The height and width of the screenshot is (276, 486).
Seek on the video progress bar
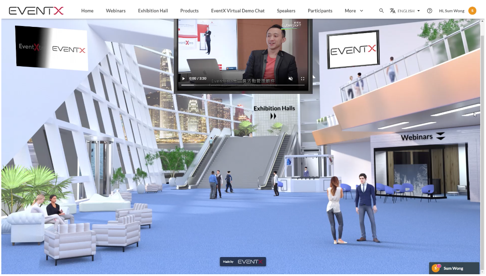point(243,85)
